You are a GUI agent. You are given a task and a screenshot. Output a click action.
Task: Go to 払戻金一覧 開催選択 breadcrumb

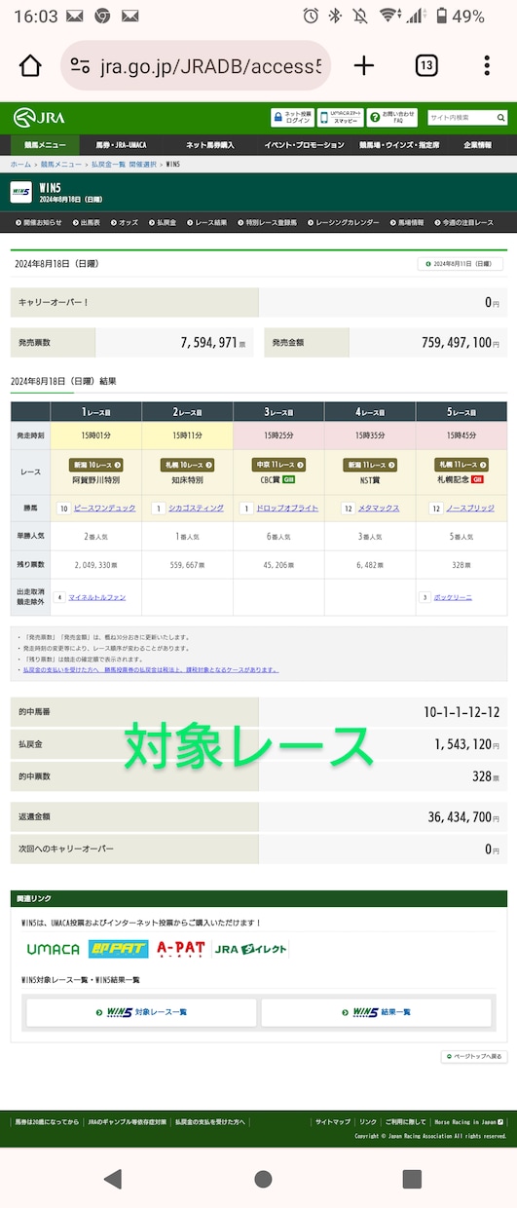point(124,165)
